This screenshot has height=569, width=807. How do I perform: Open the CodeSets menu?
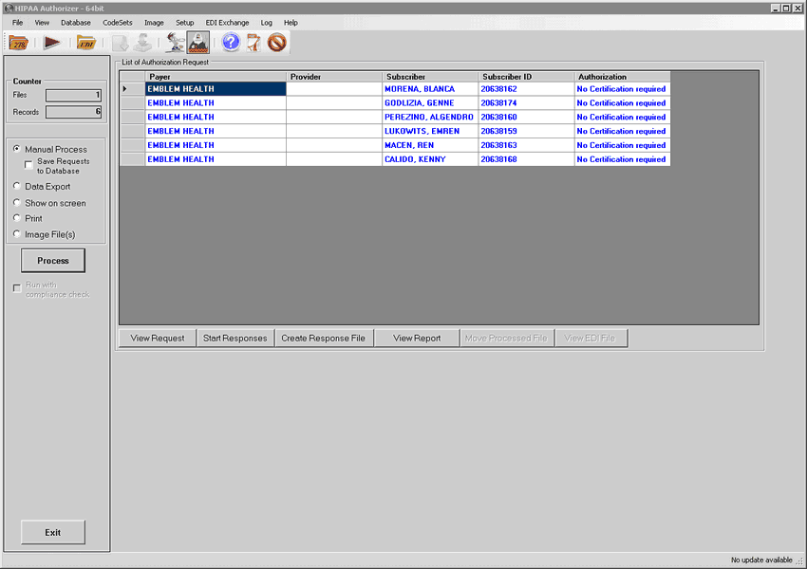coord(118,22)
